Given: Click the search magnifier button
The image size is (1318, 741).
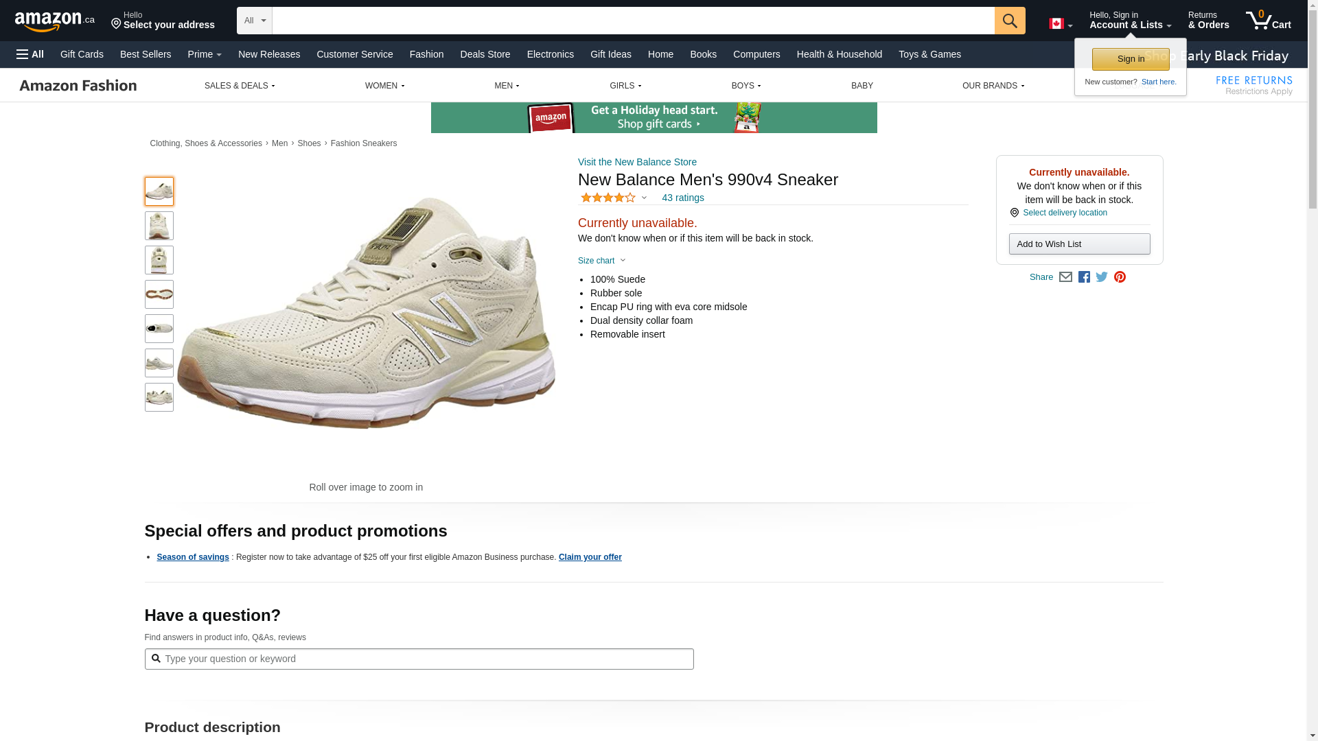Looking at the screenshot, I should 1009,21.
